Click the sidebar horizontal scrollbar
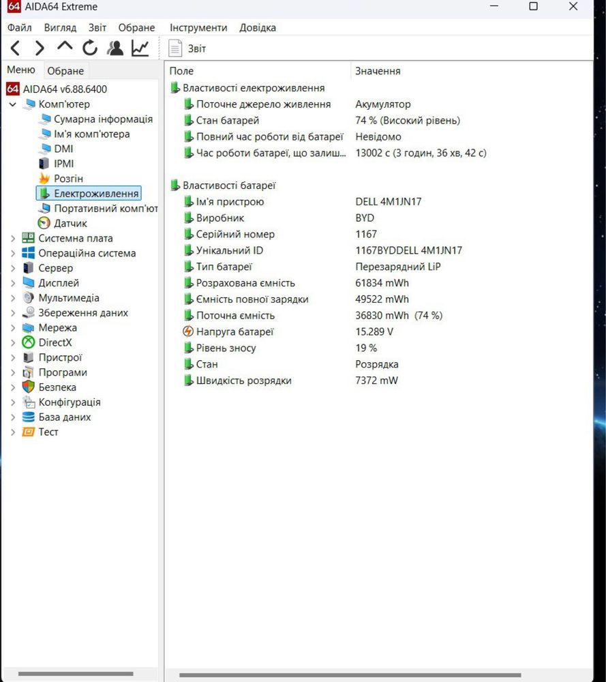 pyautogui.click(x=76, y=674)
